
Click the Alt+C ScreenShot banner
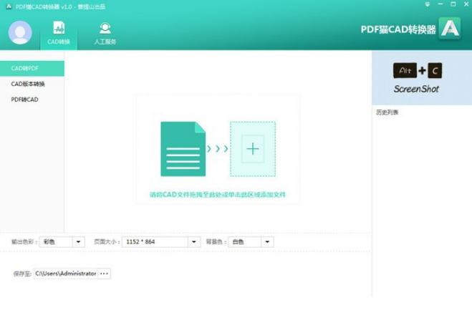[422, 77]
